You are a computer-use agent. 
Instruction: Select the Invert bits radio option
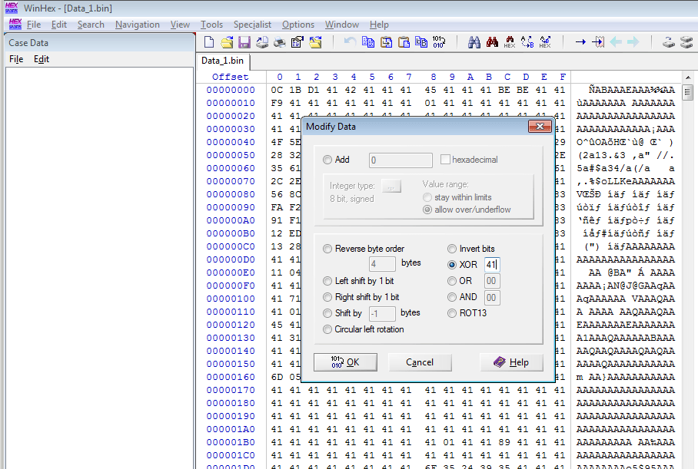(454, 249)
